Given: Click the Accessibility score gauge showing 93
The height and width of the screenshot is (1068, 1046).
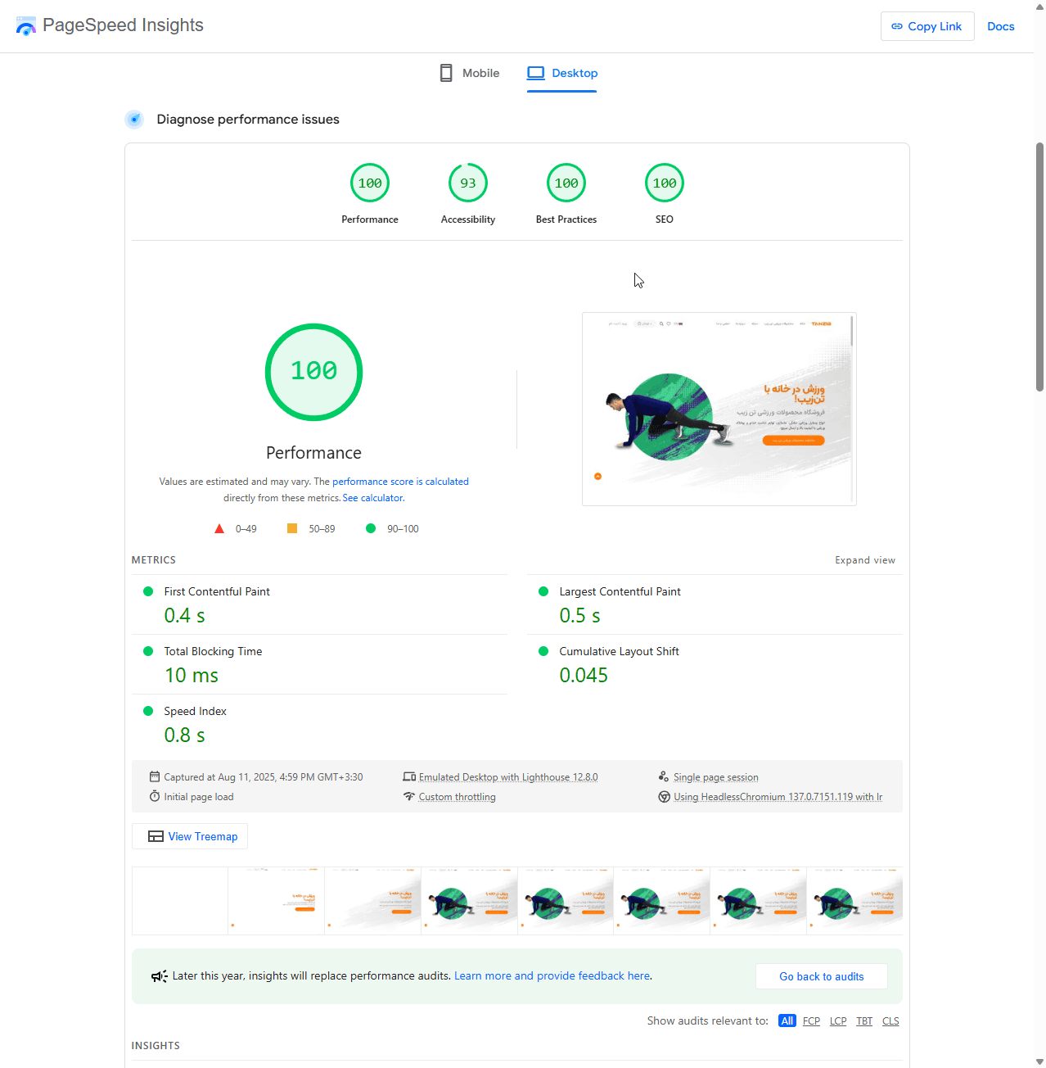Looking at the screenshot, I should coord(468,183).
